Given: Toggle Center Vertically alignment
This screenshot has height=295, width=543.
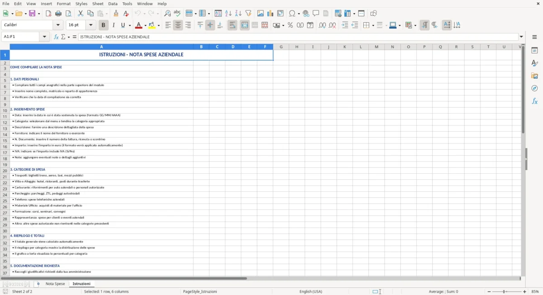Looking at the screenshot, I should (x=210, y=25).
